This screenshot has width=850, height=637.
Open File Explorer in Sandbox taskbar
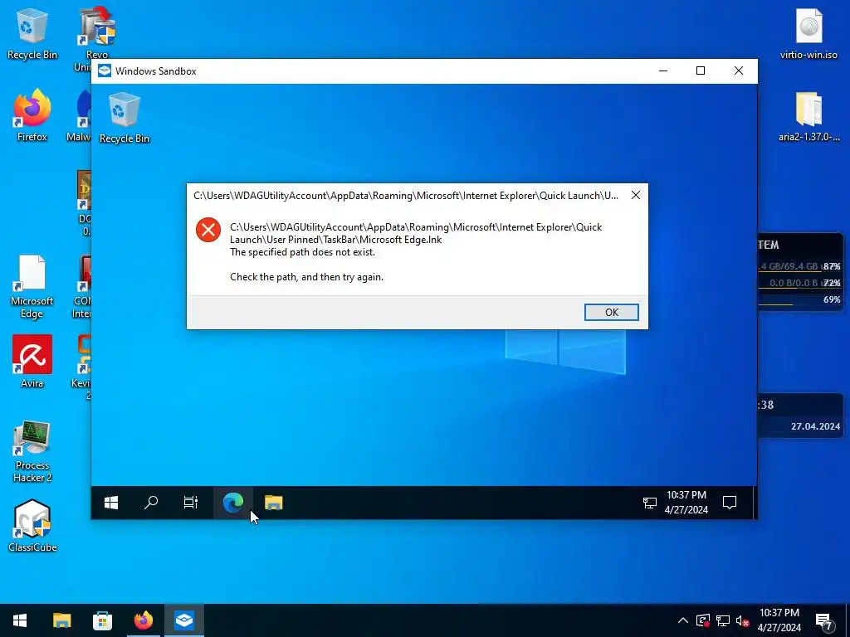point(273,503)
